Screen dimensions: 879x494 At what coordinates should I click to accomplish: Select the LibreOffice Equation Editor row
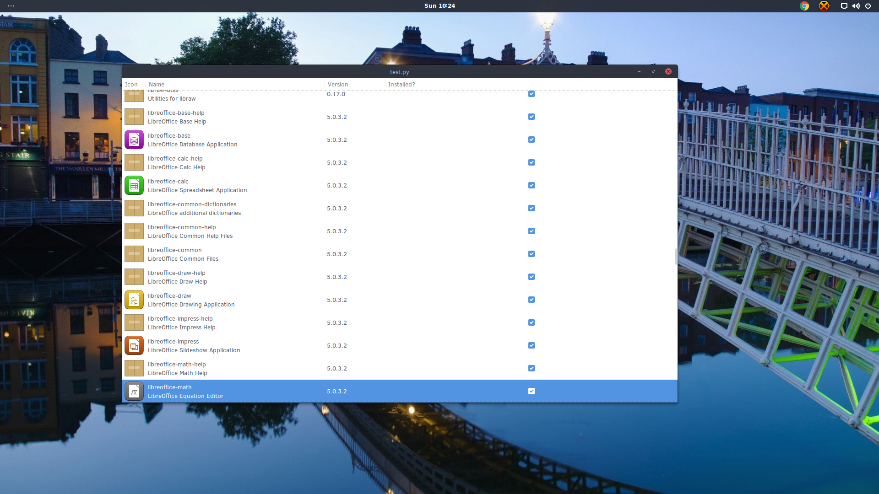(x=400, y=391)
